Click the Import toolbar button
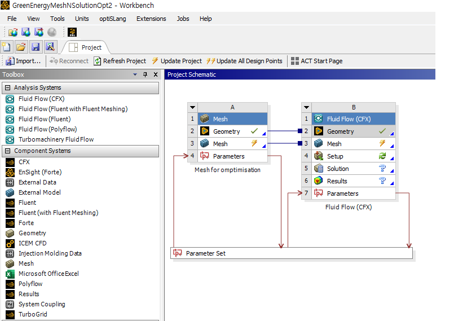Screen dimensions: 476x321 click(x=23, y=61)
